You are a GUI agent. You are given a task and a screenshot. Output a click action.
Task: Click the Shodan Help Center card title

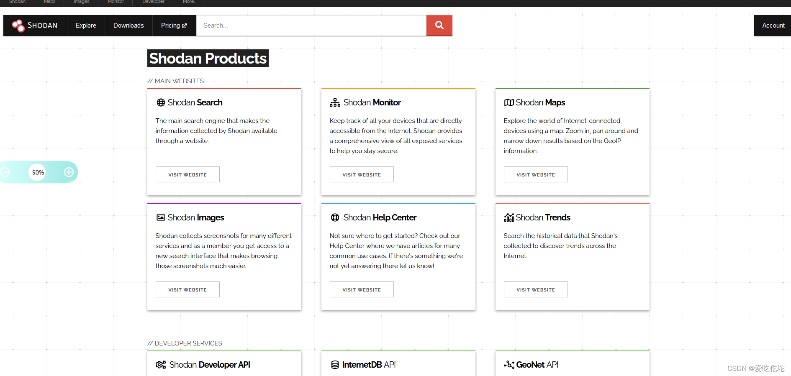(380, 217)
